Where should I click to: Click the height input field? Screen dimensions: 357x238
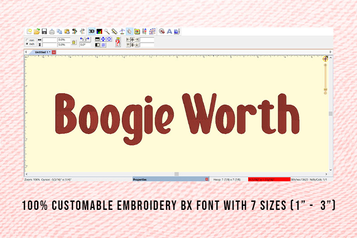tap(50, 45)
